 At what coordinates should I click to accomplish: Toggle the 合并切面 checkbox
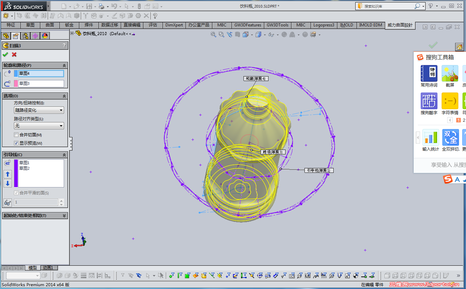(16, 135)
